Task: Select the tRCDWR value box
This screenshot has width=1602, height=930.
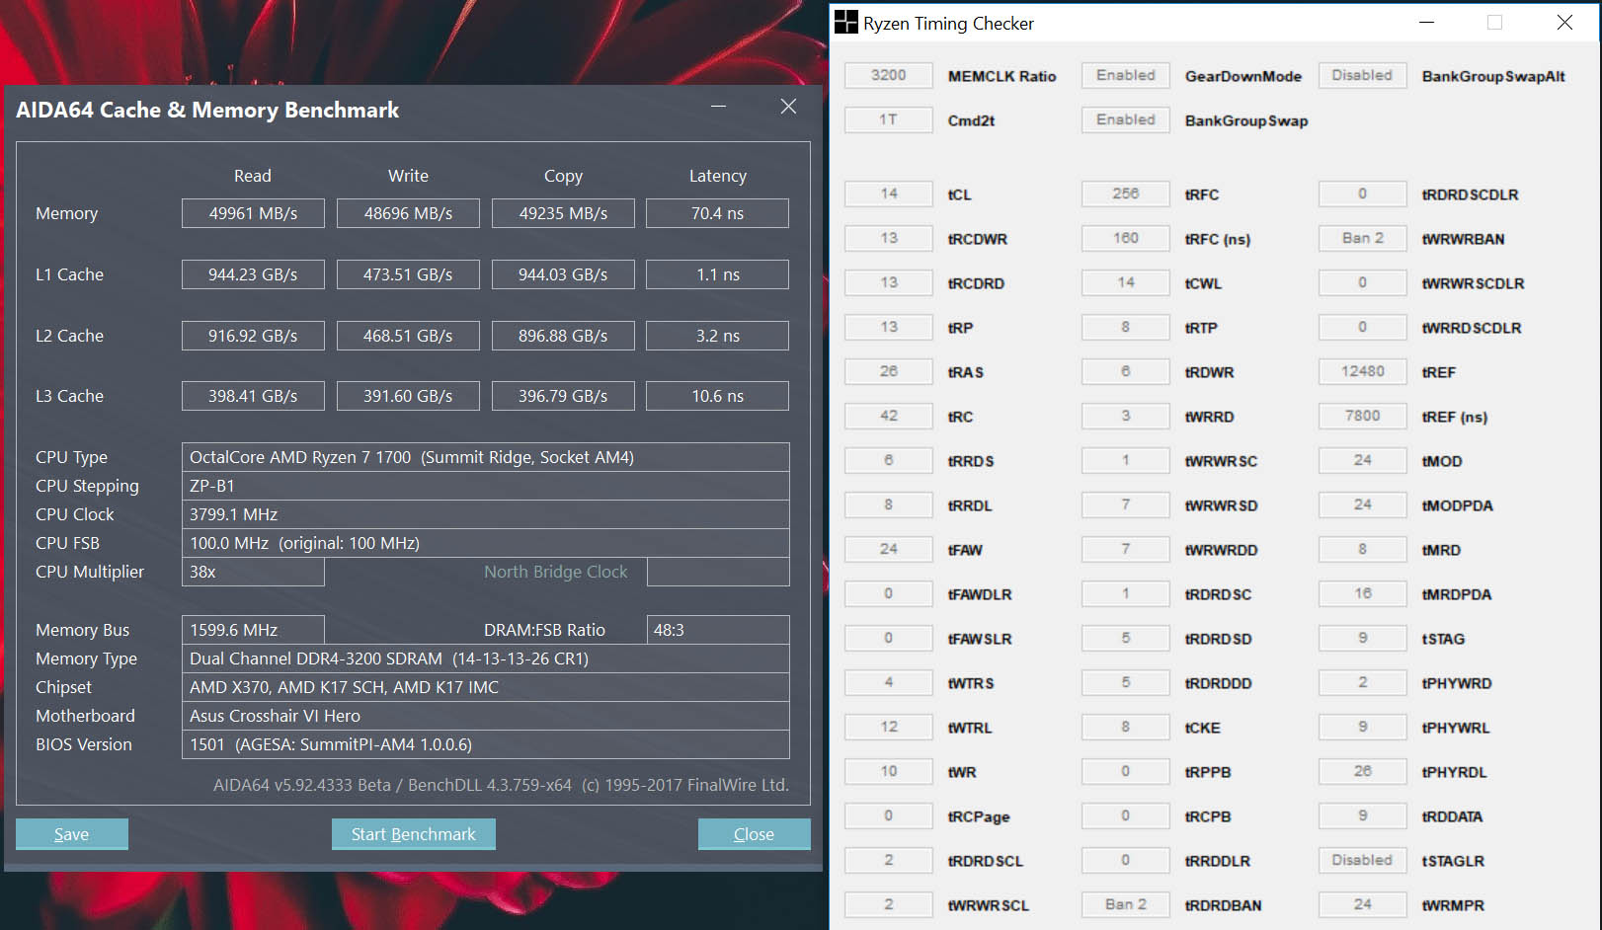Action: pos(889,238)
